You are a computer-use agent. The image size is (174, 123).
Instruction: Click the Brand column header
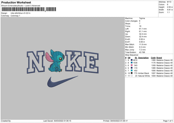(x=159, y=58)
